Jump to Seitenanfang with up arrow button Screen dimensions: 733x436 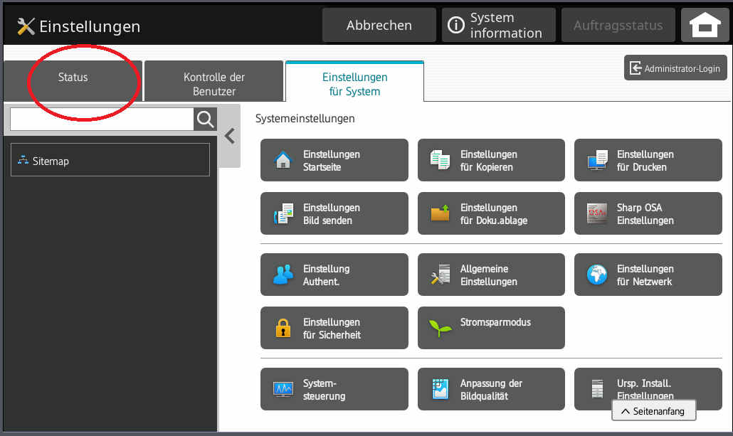pos(653,411)
